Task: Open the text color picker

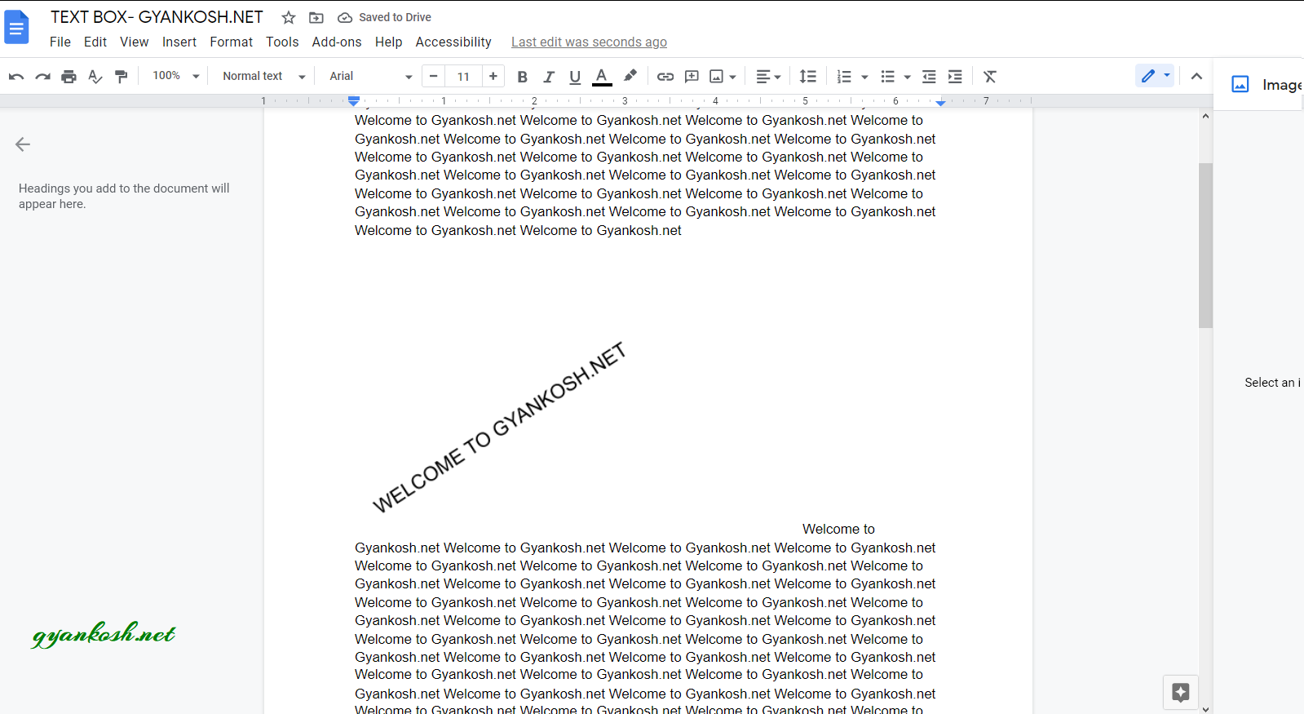Action: coord(602,77)
